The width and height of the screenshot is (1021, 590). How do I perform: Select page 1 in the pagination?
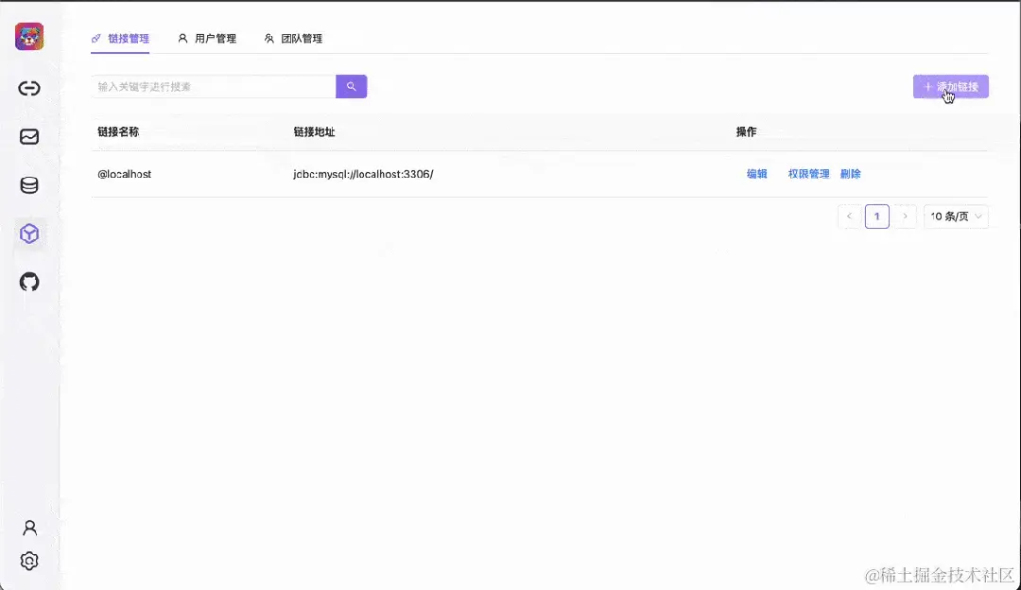tap(876, 217)
